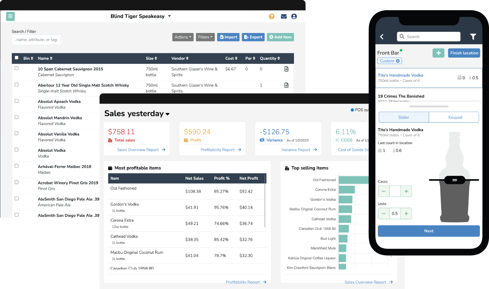The height and width of the screenshot is (289, 489).
Task: Grab the bottle level slider handle
Action: coord(454,180)
